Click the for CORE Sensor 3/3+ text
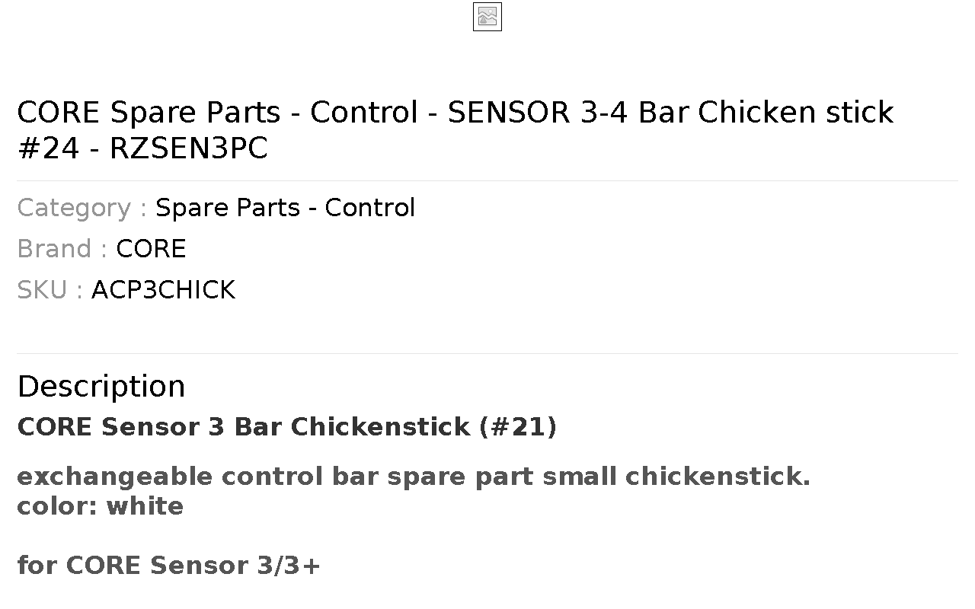 click(x=169, y=566)
